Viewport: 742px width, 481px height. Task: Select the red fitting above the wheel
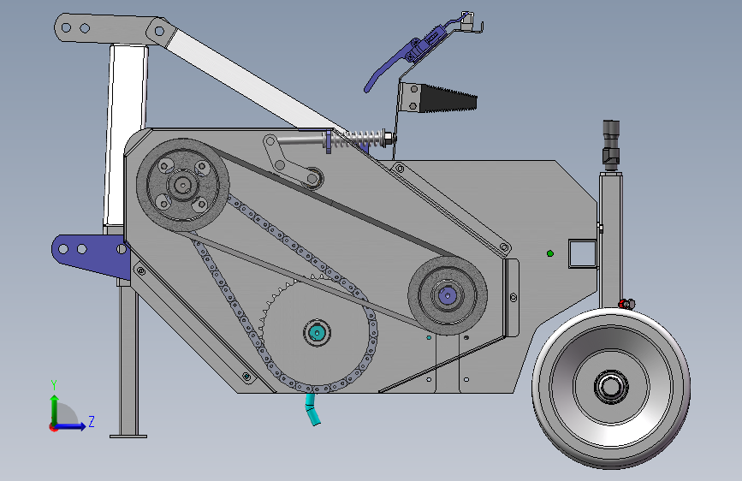pyautogui.click(x=624, y=304)
